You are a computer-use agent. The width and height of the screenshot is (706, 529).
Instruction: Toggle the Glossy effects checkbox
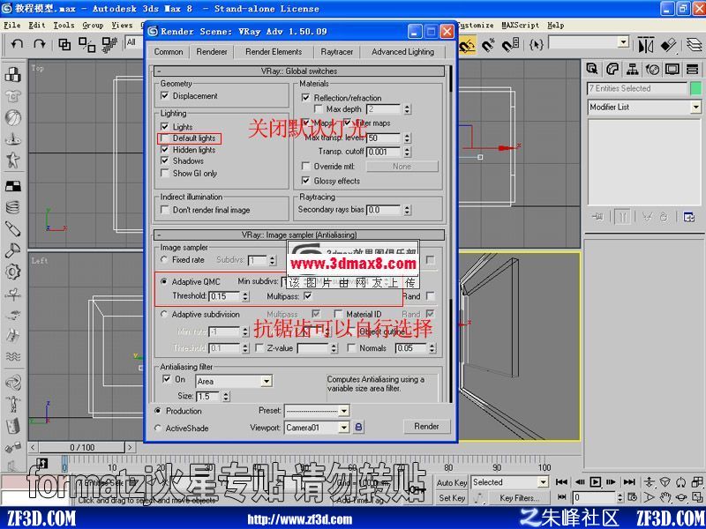coord(305,181)
